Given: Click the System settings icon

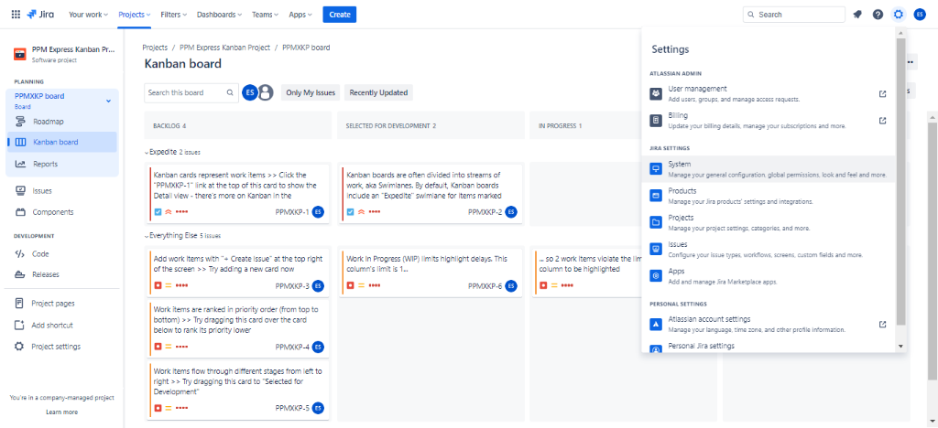Looking at the screenshot, I should [x=656, y=169].
